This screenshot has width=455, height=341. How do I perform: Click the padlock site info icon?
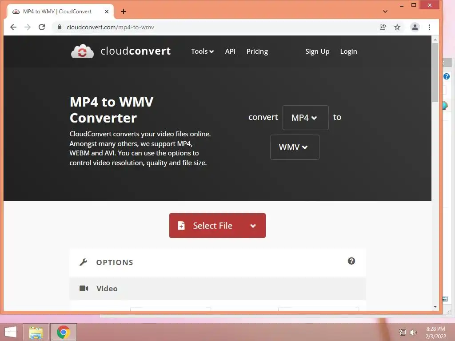point(60,27)
